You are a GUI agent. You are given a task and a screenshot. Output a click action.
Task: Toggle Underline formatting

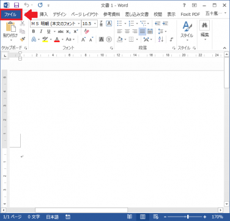point(48,31)
